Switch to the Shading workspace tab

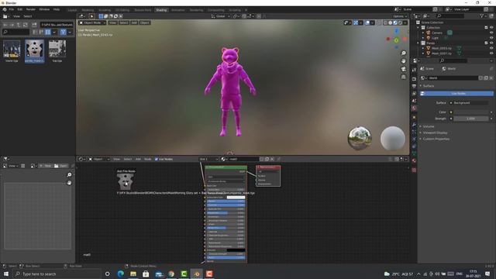(161, 10)
